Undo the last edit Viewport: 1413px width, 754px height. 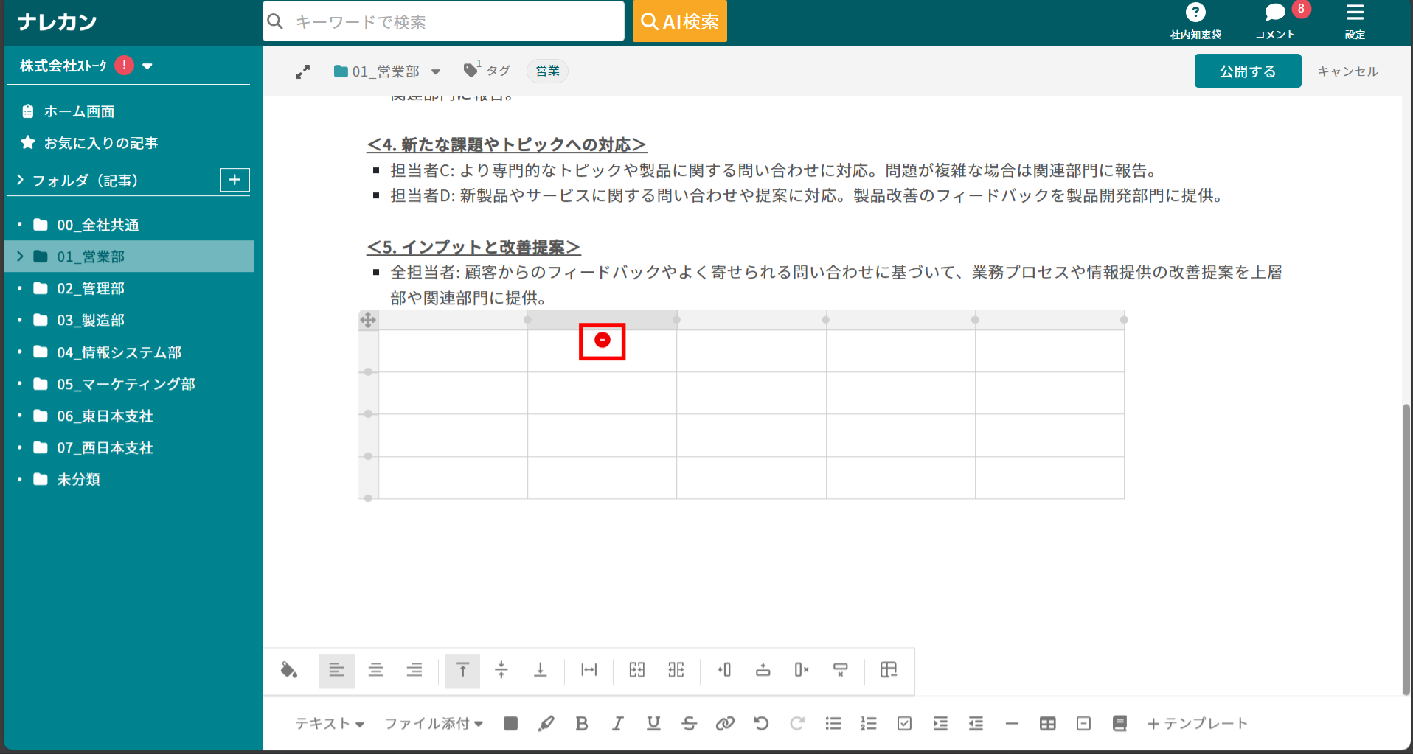[x=761, y=723]
